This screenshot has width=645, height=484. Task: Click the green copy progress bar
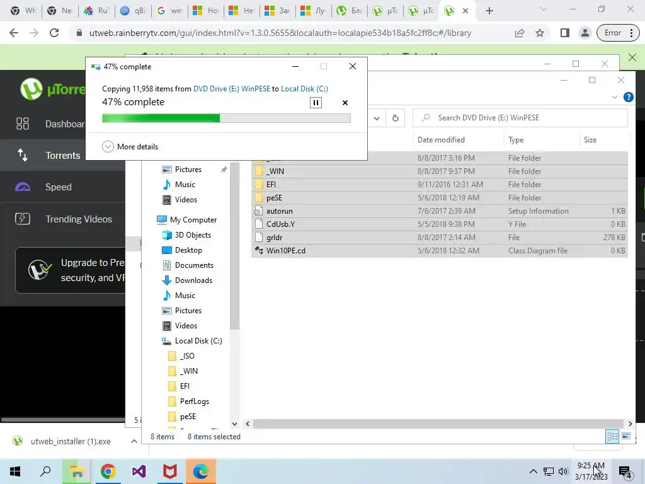pos(226,118)
